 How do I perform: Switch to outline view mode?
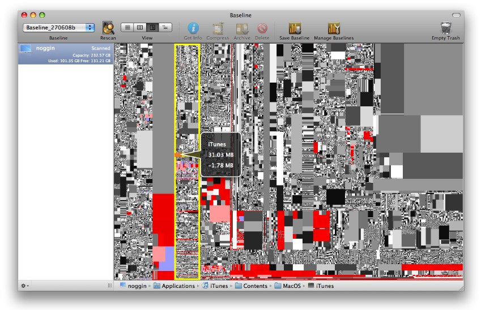click(x=165, y=27)
